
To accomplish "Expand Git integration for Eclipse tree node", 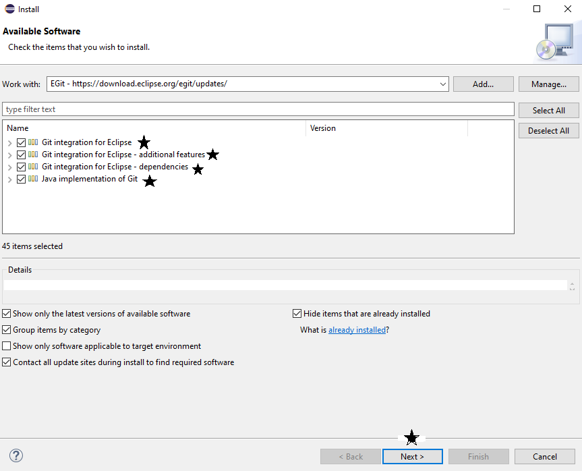I will (x=9, y=143).
